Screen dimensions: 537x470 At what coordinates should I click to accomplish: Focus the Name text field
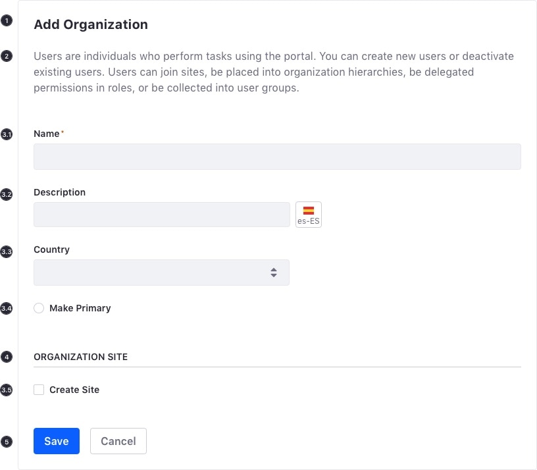point(277,157)
